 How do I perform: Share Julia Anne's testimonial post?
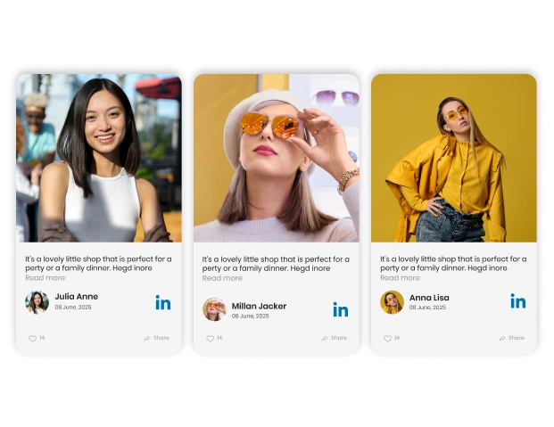click(x=157, y=339)
